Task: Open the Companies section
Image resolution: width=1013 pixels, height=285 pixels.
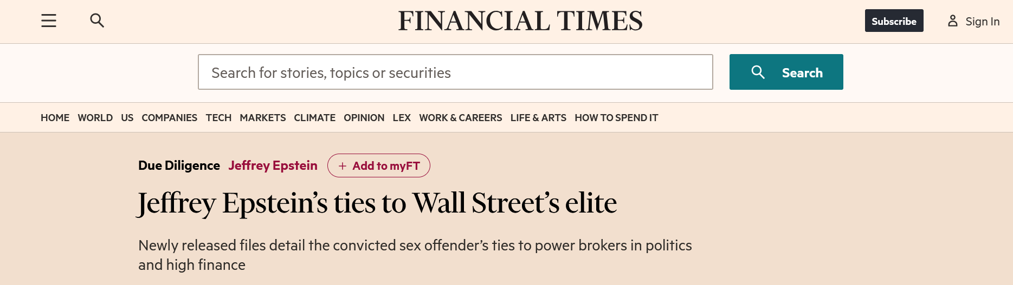Action: (169, 118)
